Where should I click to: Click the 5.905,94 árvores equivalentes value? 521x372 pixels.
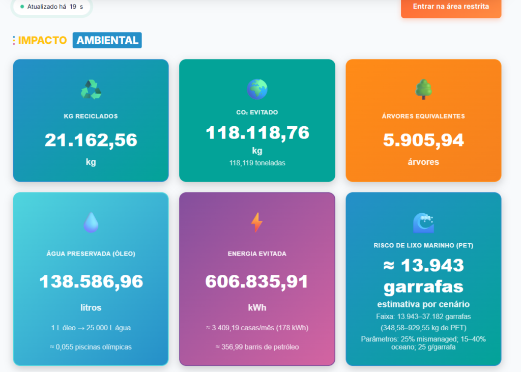[423, 140]
